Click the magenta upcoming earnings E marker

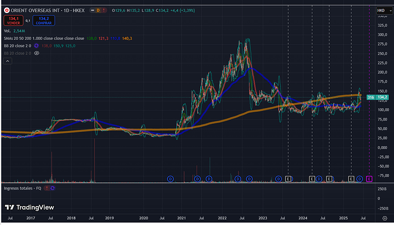[369, 179]
